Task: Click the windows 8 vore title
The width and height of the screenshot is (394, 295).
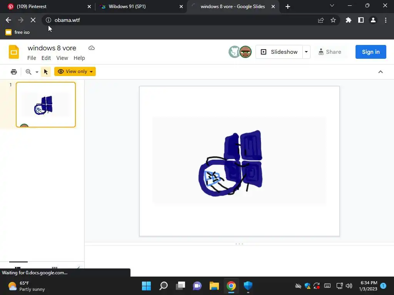Action: pyautogui.click(x=52, y=48)
